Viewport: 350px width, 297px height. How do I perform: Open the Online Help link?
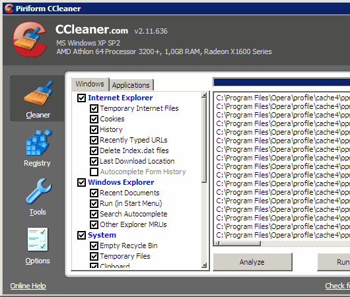coord(28,286)
